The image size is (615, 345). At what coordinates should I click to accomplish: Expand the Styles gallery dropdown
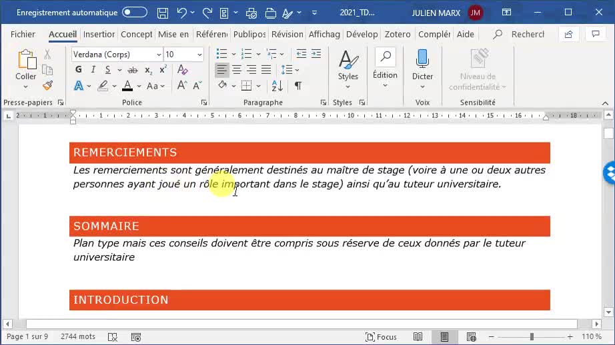348,87
